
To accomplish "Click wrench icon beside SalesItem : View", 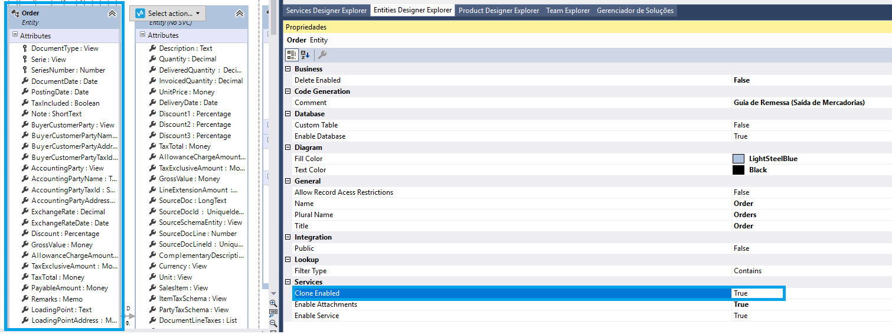I will tap(152, 288).
